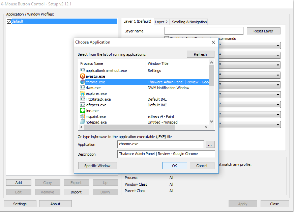Click the green LINE icon for line.exe
Viewport: 294px width, 212px height.
coord(83,111)
